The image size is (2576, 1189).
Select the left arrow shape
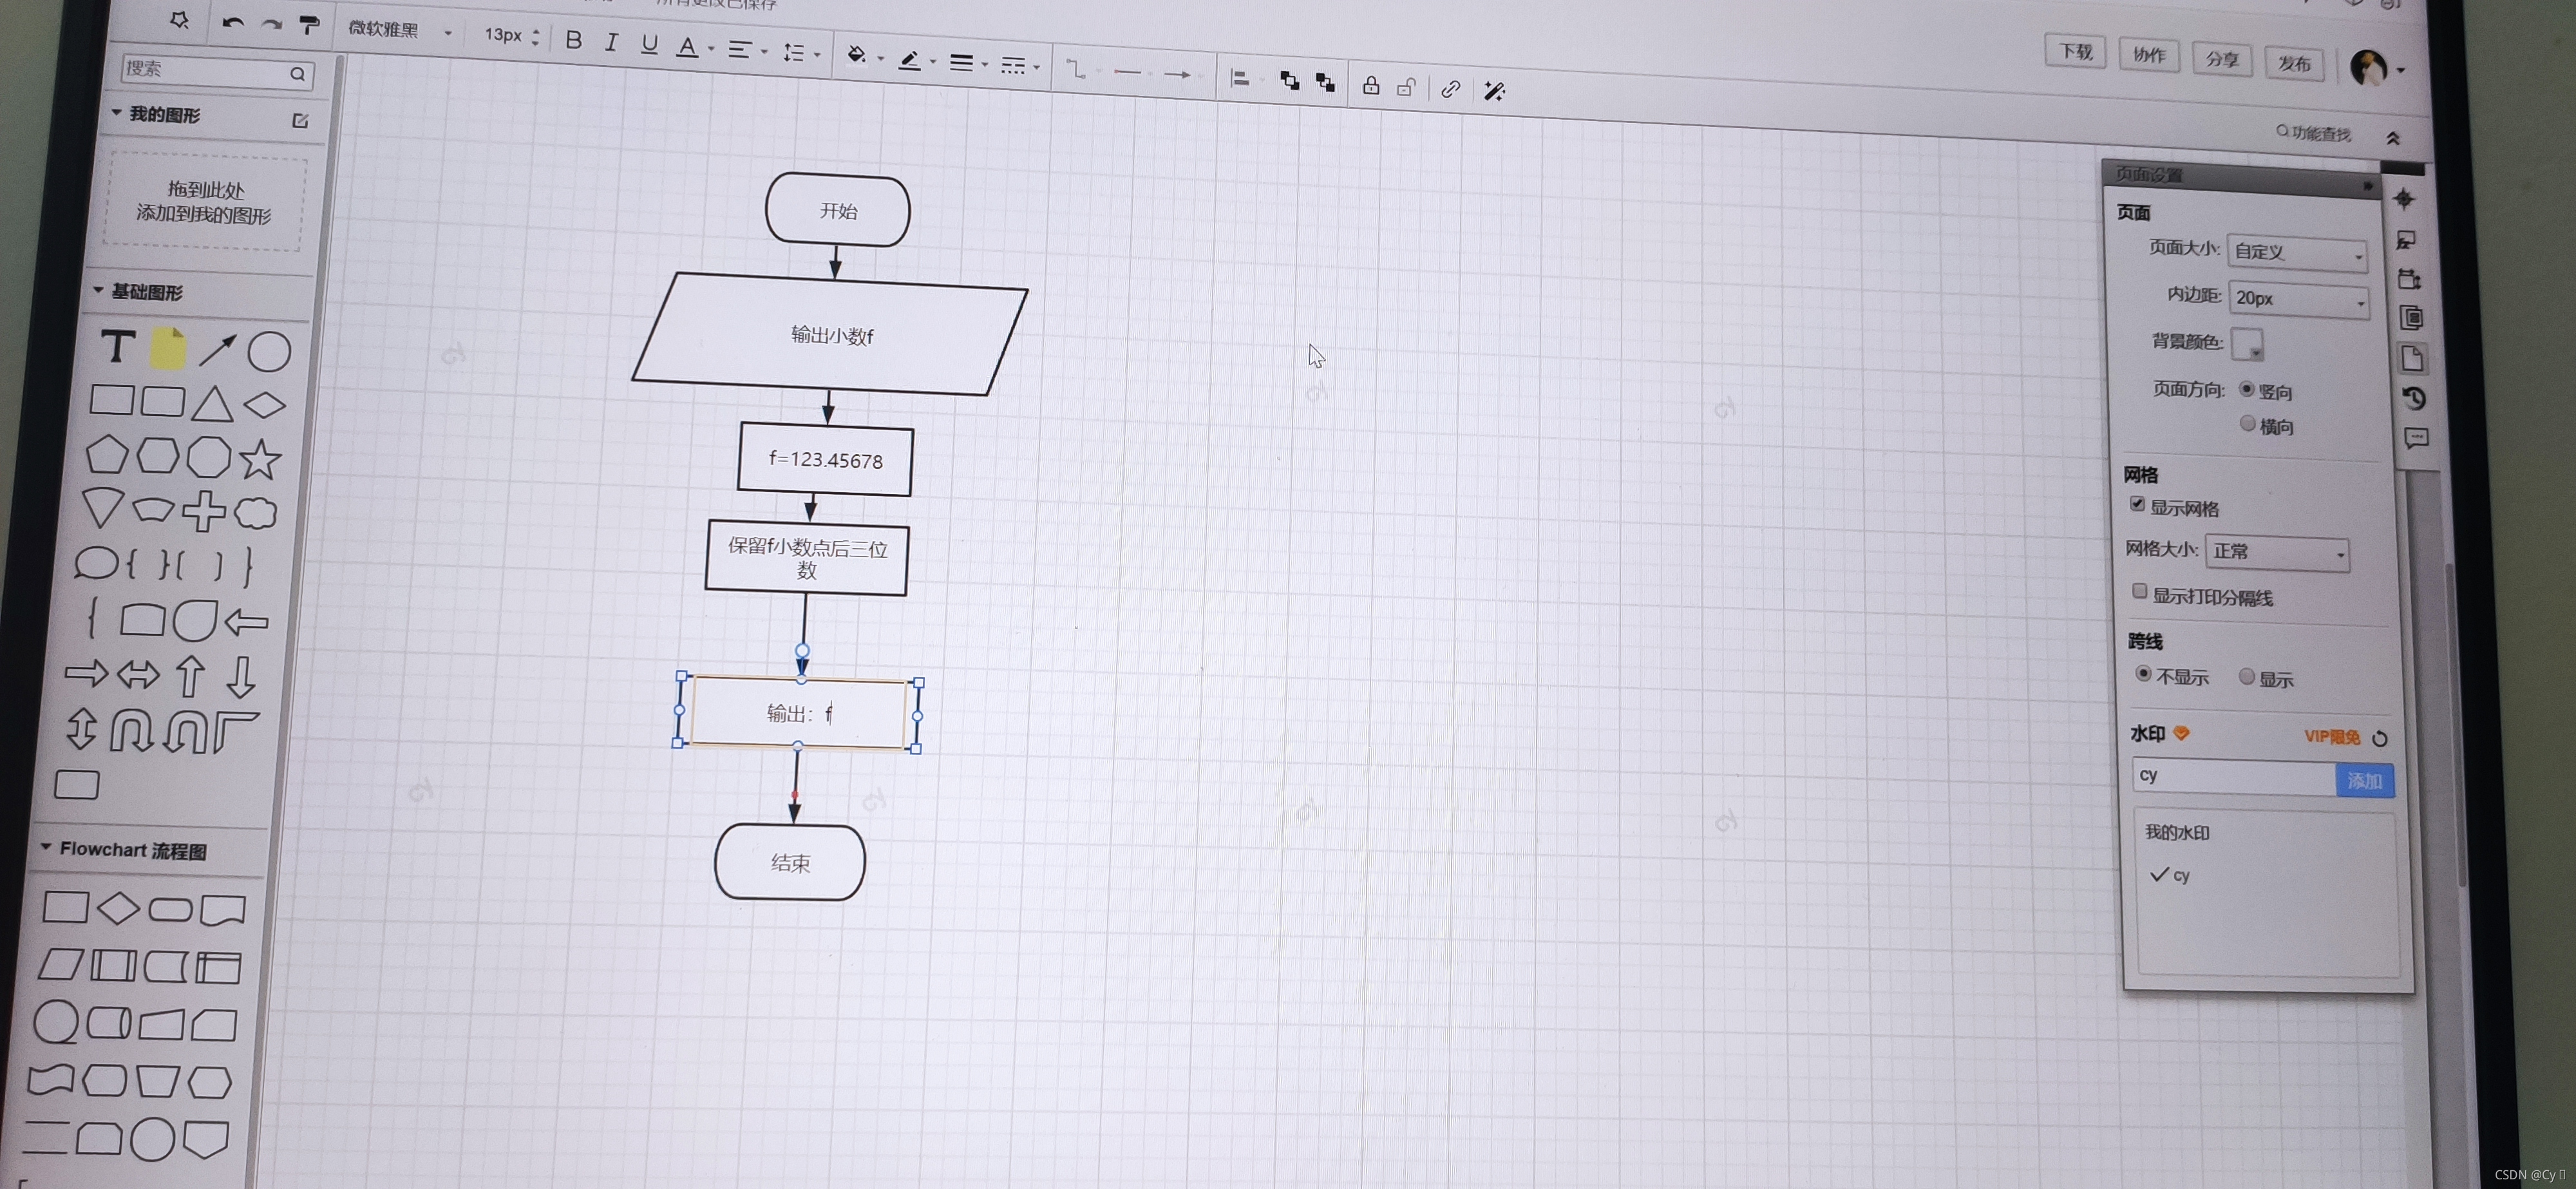click(x=246, y=623)
